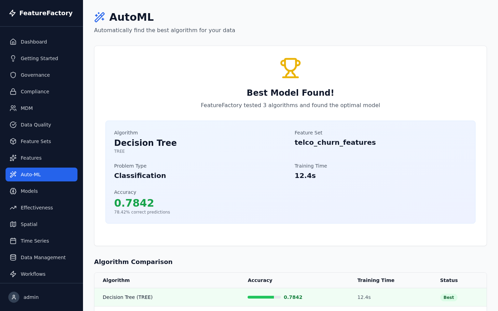This screenshot has width=498, height=311.
Task: Click the Best status badge
Action: [449, 297]
